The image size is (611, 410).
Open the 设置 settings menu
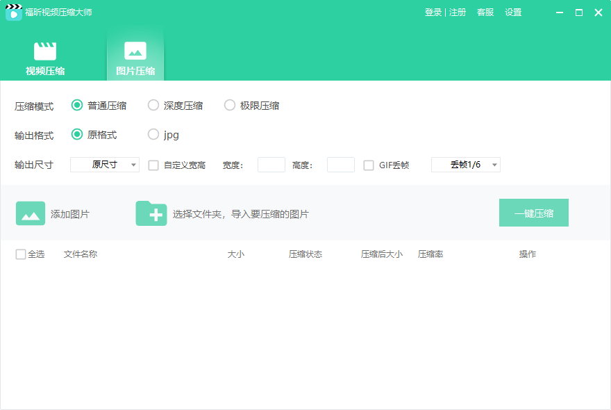513,12
